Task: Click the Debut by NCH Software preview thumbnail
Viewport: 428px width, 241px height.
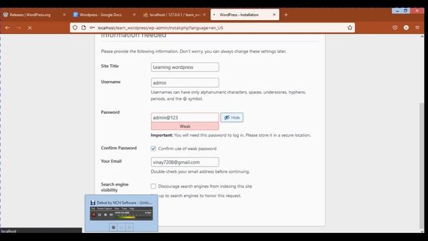Action: point(122,214)
